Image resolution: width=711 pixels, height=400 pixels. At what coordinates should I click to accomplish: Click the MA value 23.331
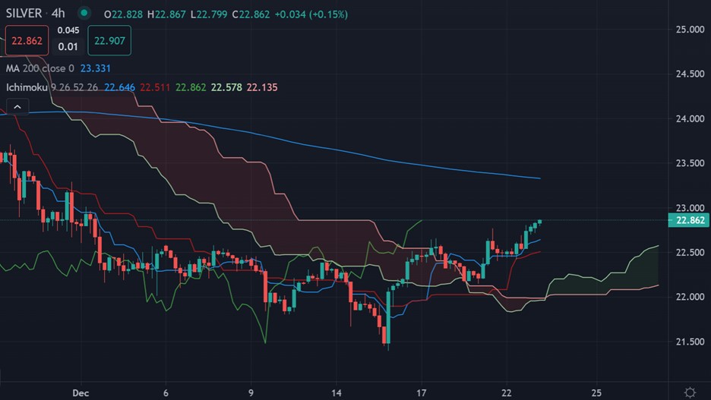pos(95,68)
